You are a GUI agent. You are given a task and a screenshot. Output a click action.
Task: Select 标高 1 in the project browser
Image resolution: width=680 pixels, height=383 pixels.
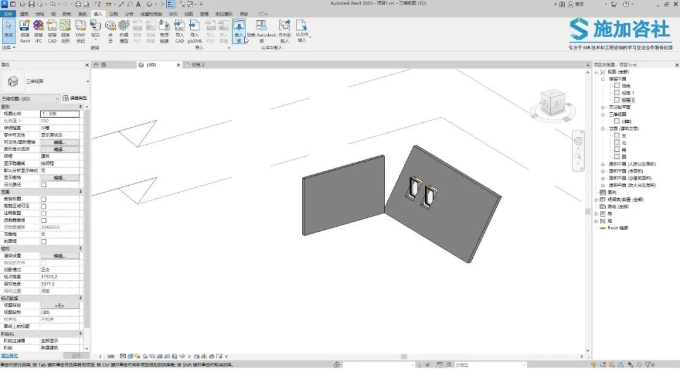pyautogui.click(x=628, y=93)
